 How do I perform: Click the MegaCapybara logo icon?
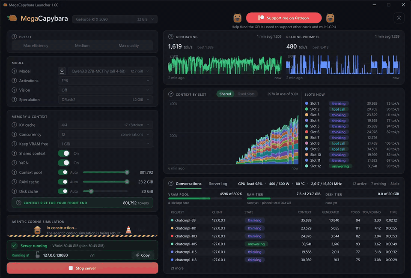12,18
